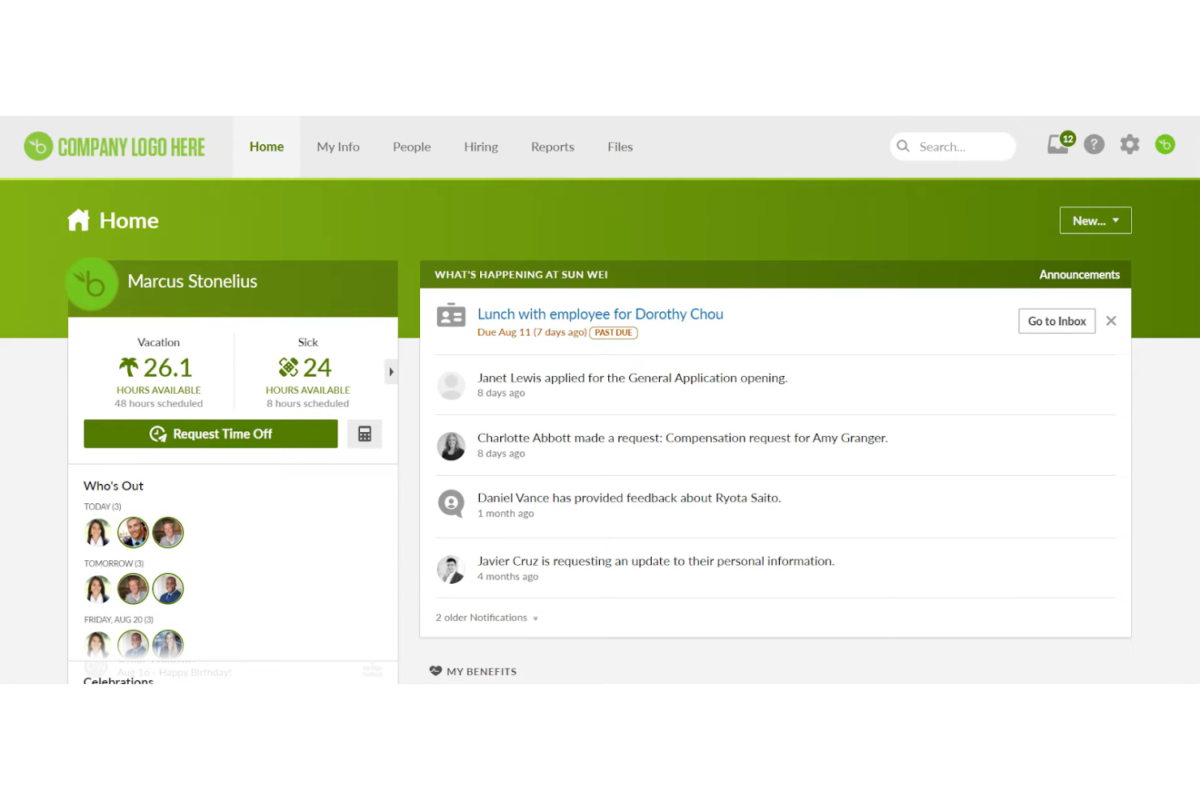The height and width of the screenshot is (800, 1200).
Task: Click the contact card icon beside Dorothy Chou notice
Action: (x=451, y=316)
